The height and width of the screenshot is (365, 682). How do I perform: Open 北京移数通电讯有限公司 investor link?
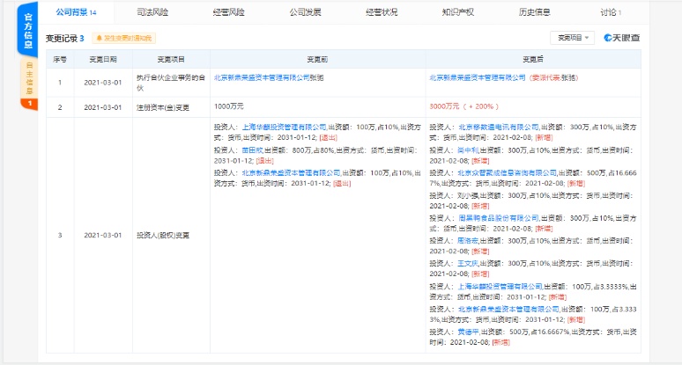pos(498,127)
